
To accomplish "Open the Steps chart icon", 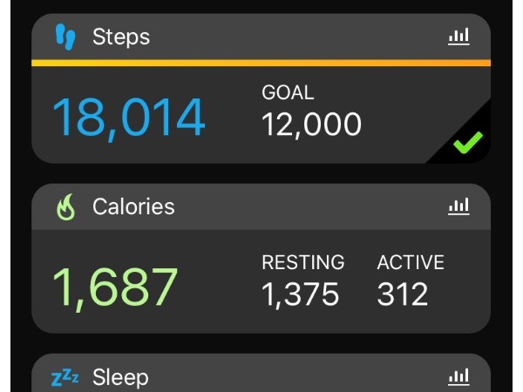I will coord(458,37).
